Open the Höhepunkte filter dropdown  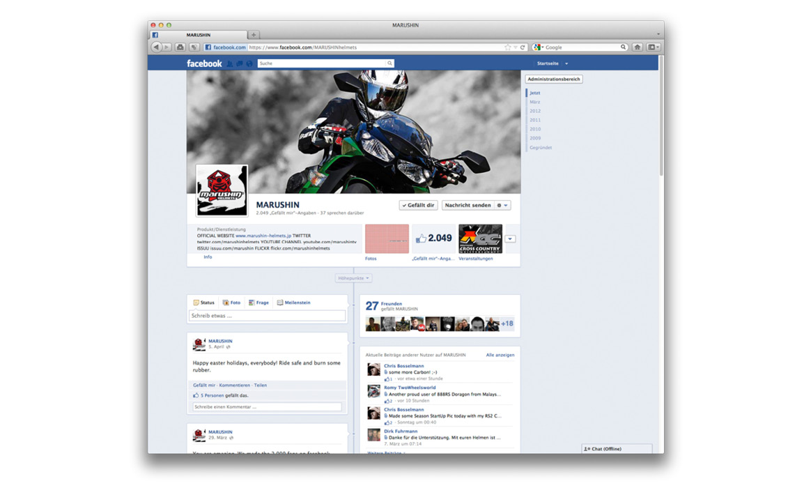[x=353, y=278]
